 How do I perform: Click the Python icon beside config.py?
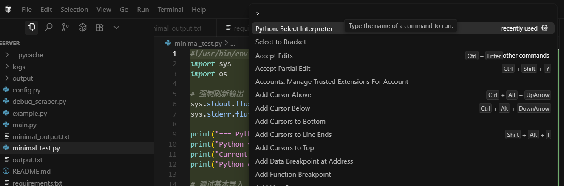click(x=6, y=90)
